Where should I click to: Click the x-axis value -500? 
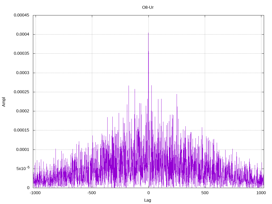pos(92,193)
